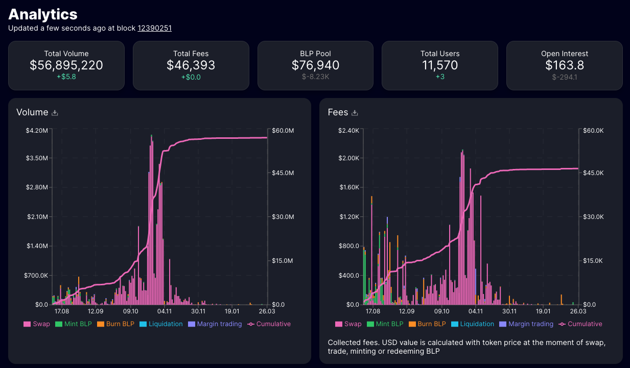Toggle Swap series in Volume legend
630x368 pixels.
(x=37, y=324)
